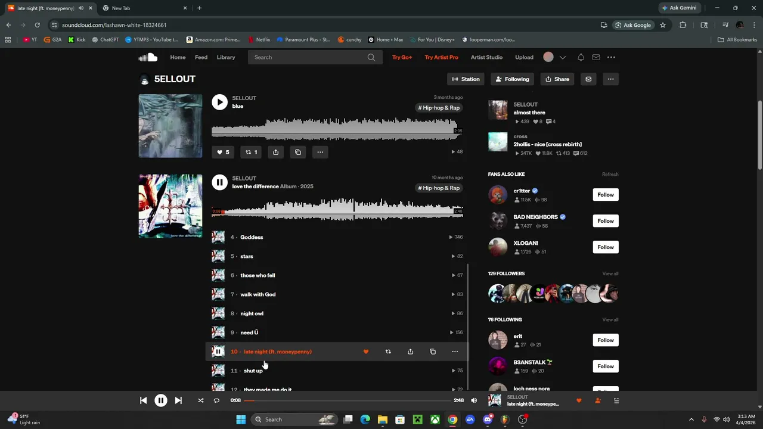Copy link for late night track
Viewport: 763px width, 429px height.
[x=433, y=352]
